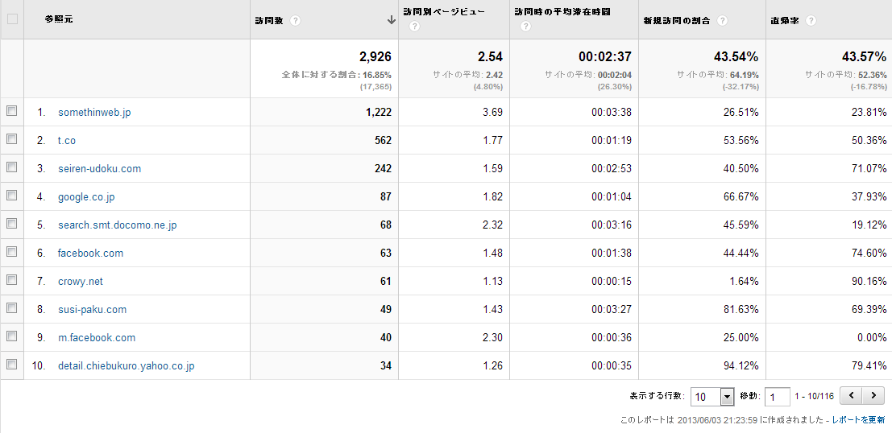
Task: Open seiren-udoku.com referrer link
Action: coord(99,169)
